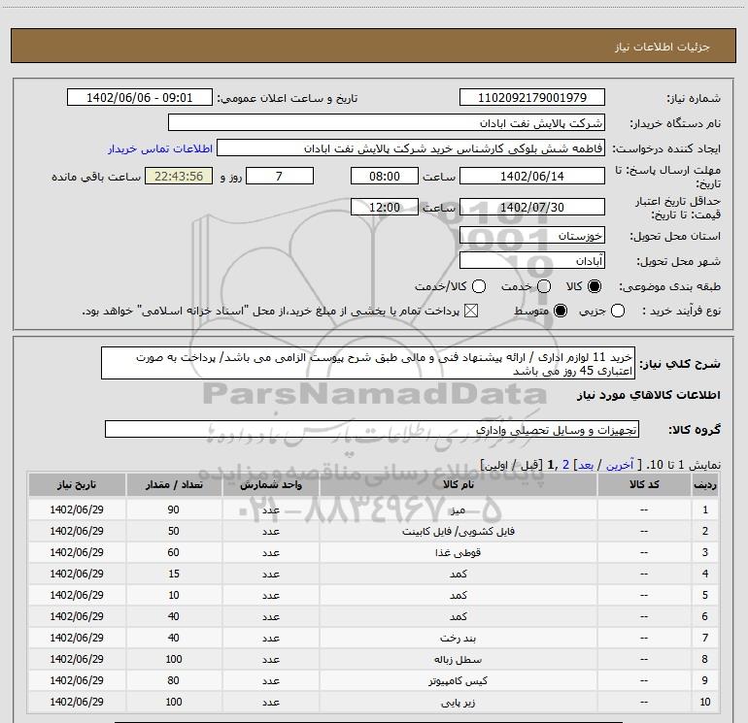Click the اطلاعات کالاهای مورد نیاز section heading
Screen dimensions: 748x723
click(x=649, y=395)
